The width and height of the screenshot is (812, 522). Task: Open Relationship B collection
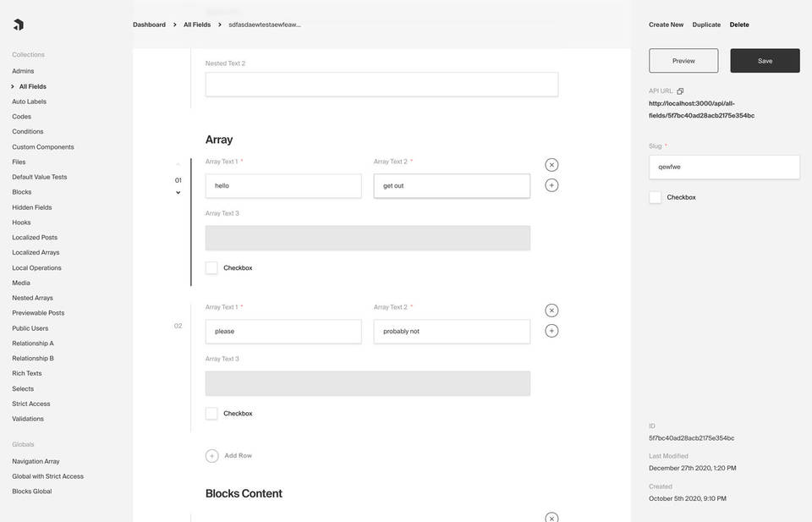tap(33, 359)
